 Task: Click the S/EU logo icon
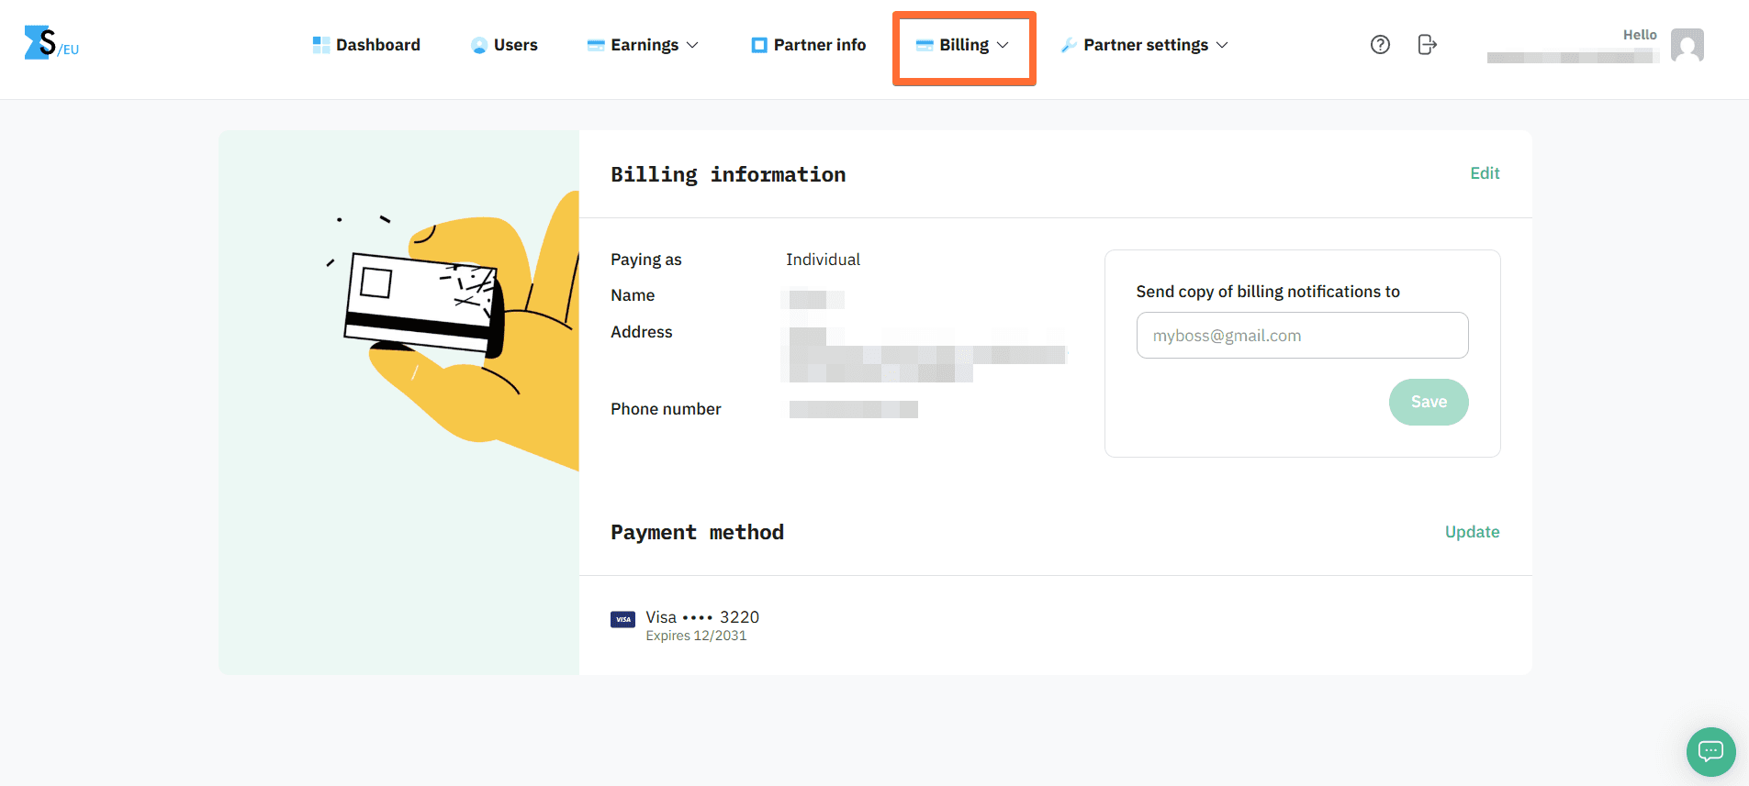point(51,43)
